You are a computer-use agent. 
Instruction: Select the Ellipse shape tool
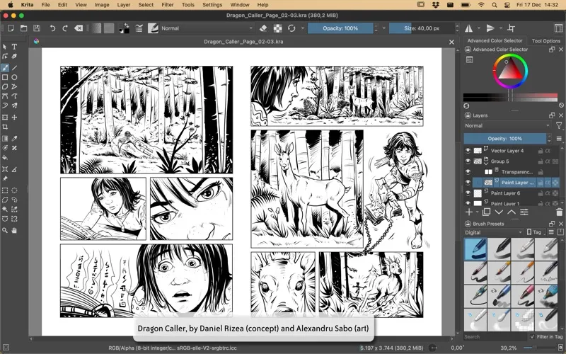pyautogui.click(x=14, y=77)
